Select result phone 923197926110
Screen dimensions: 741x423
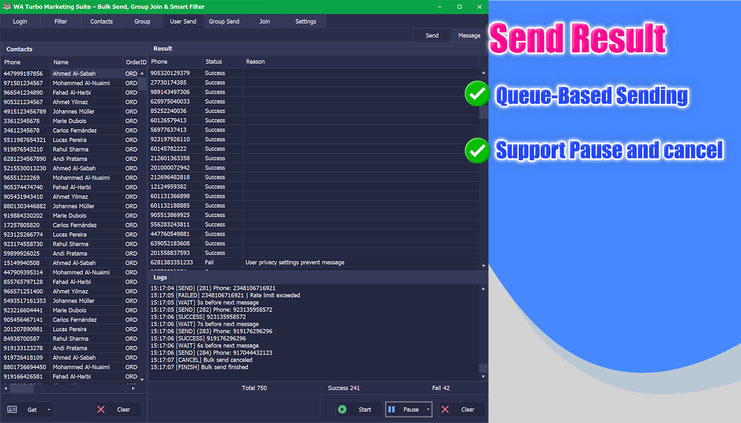[170, 140]
